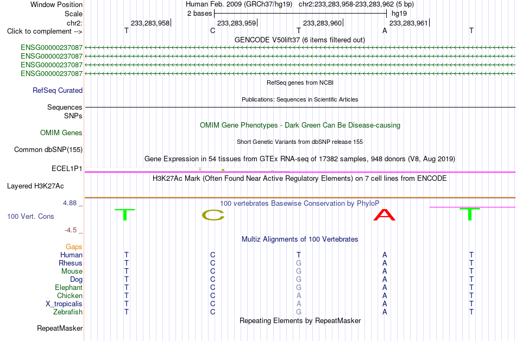Click the C base in the Human row

212,255
